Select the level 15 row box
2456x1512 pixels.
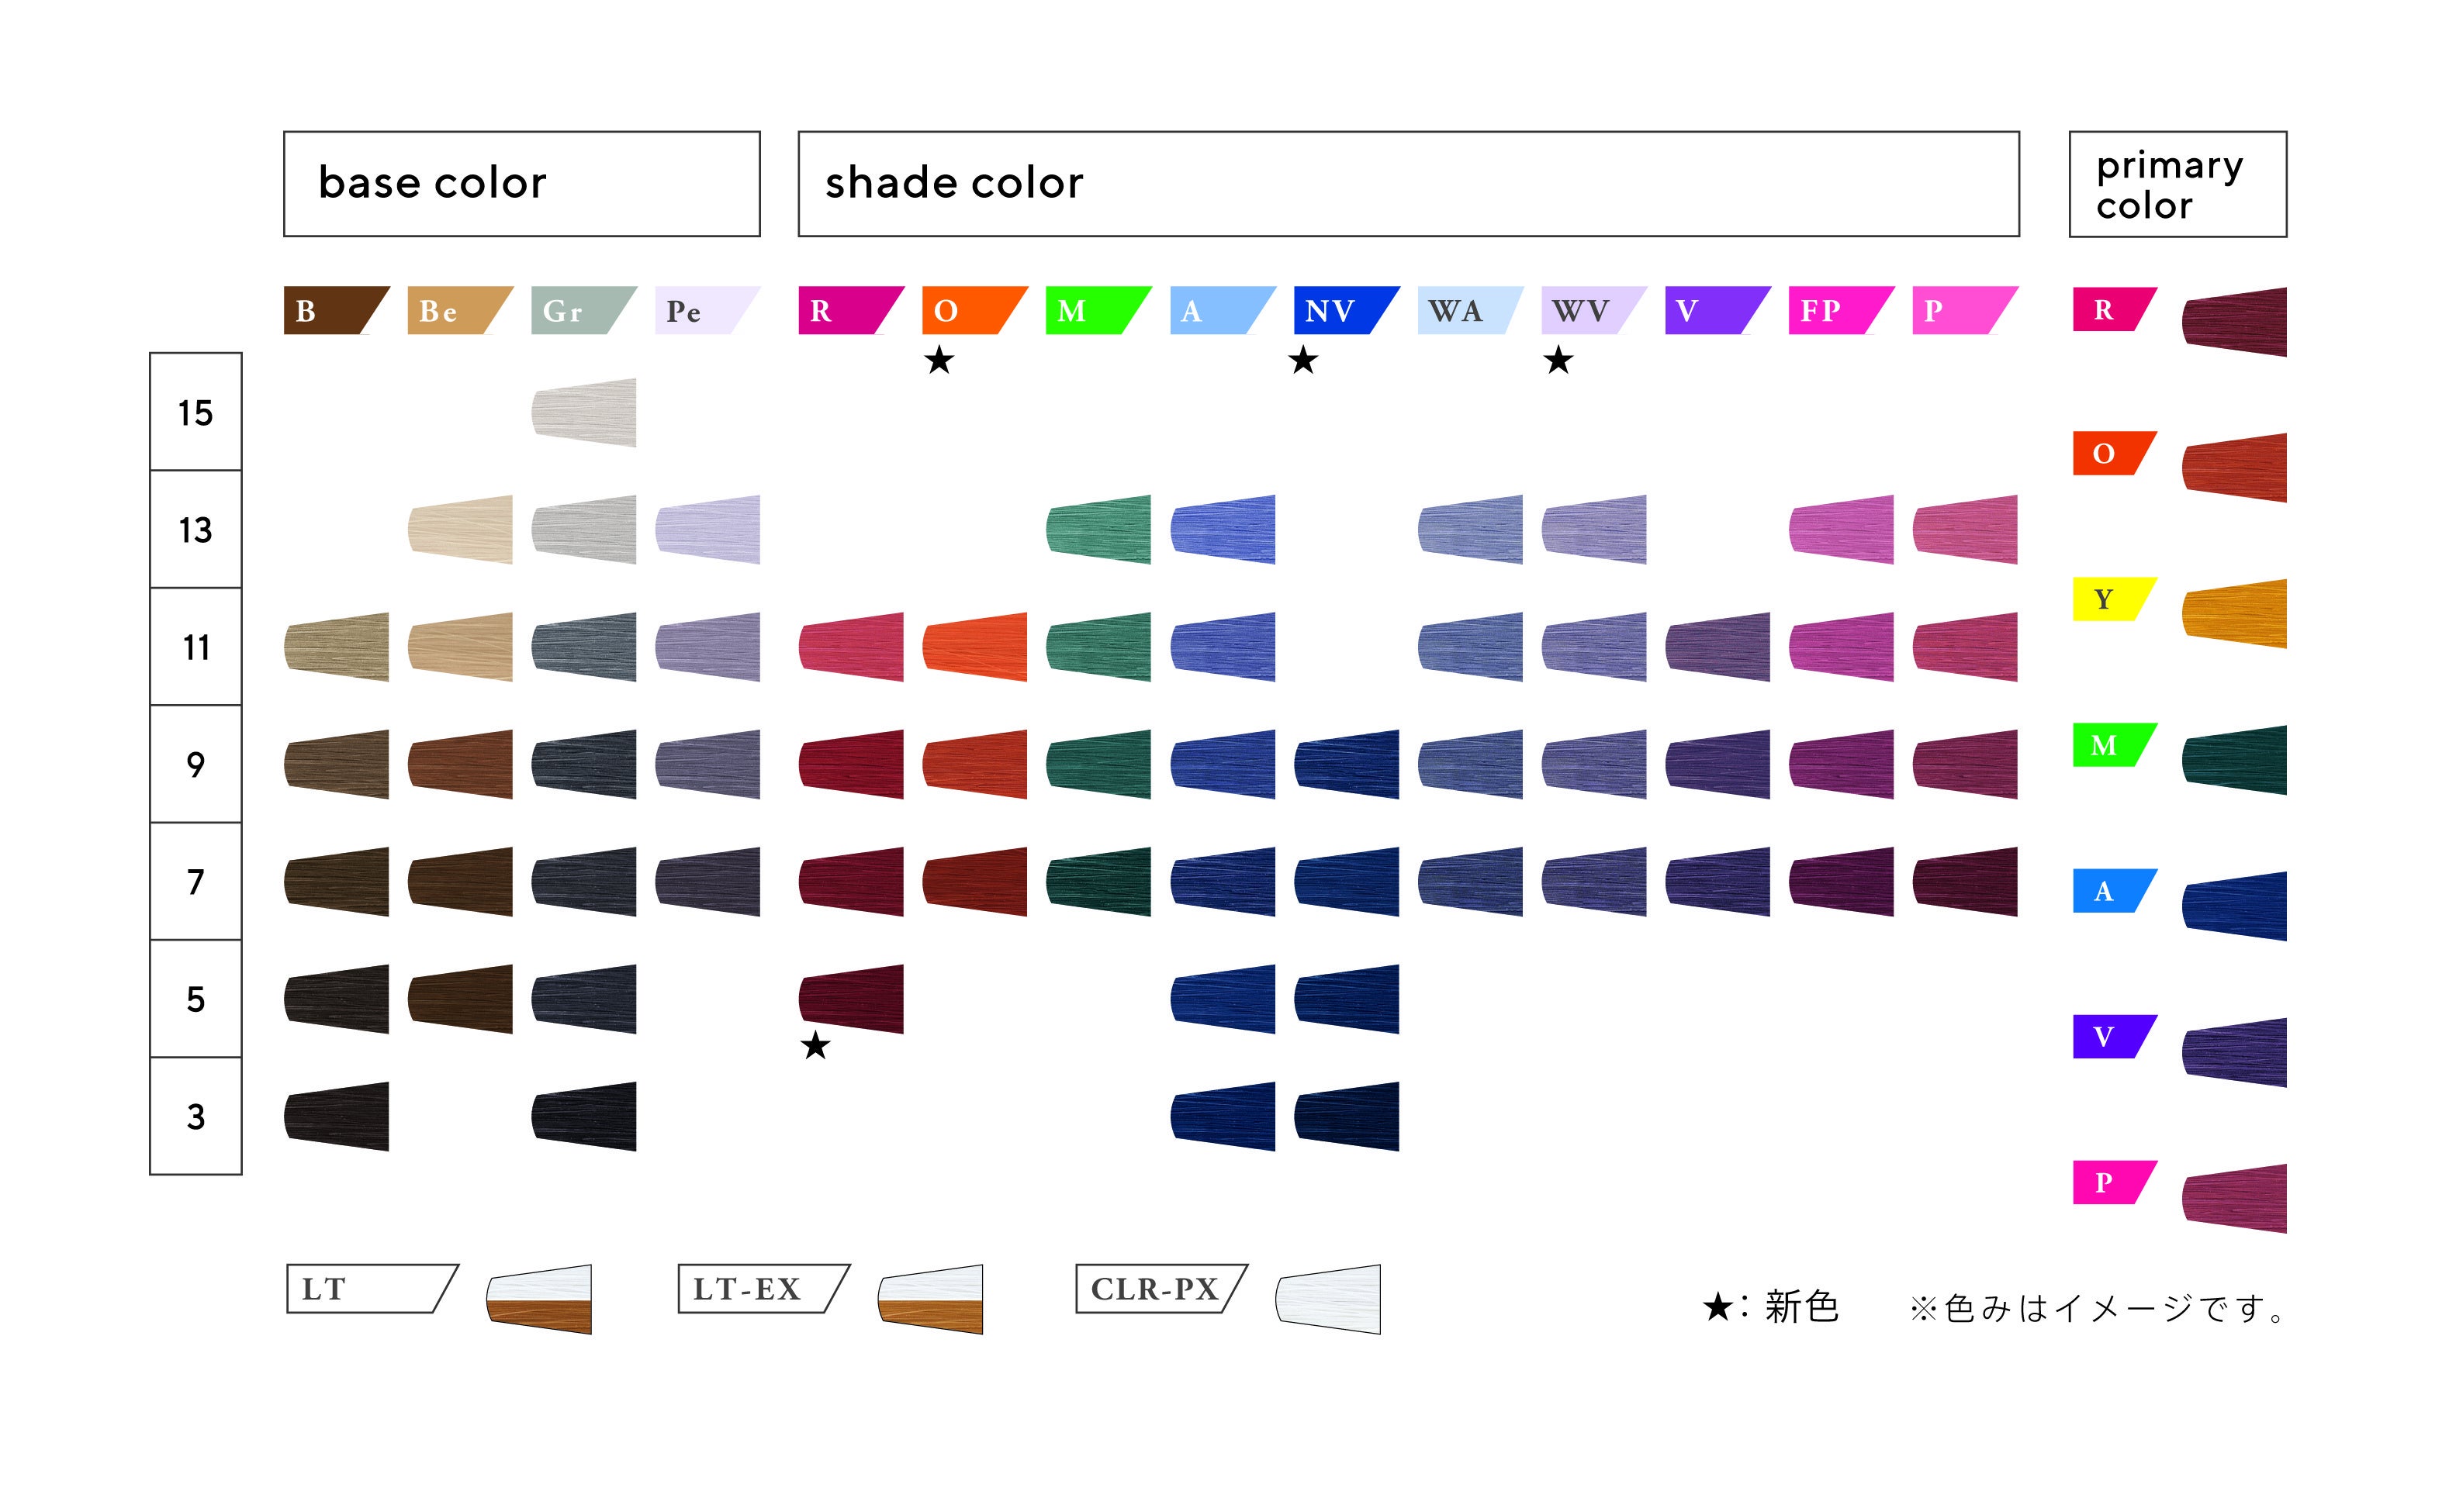click(196, 412)
